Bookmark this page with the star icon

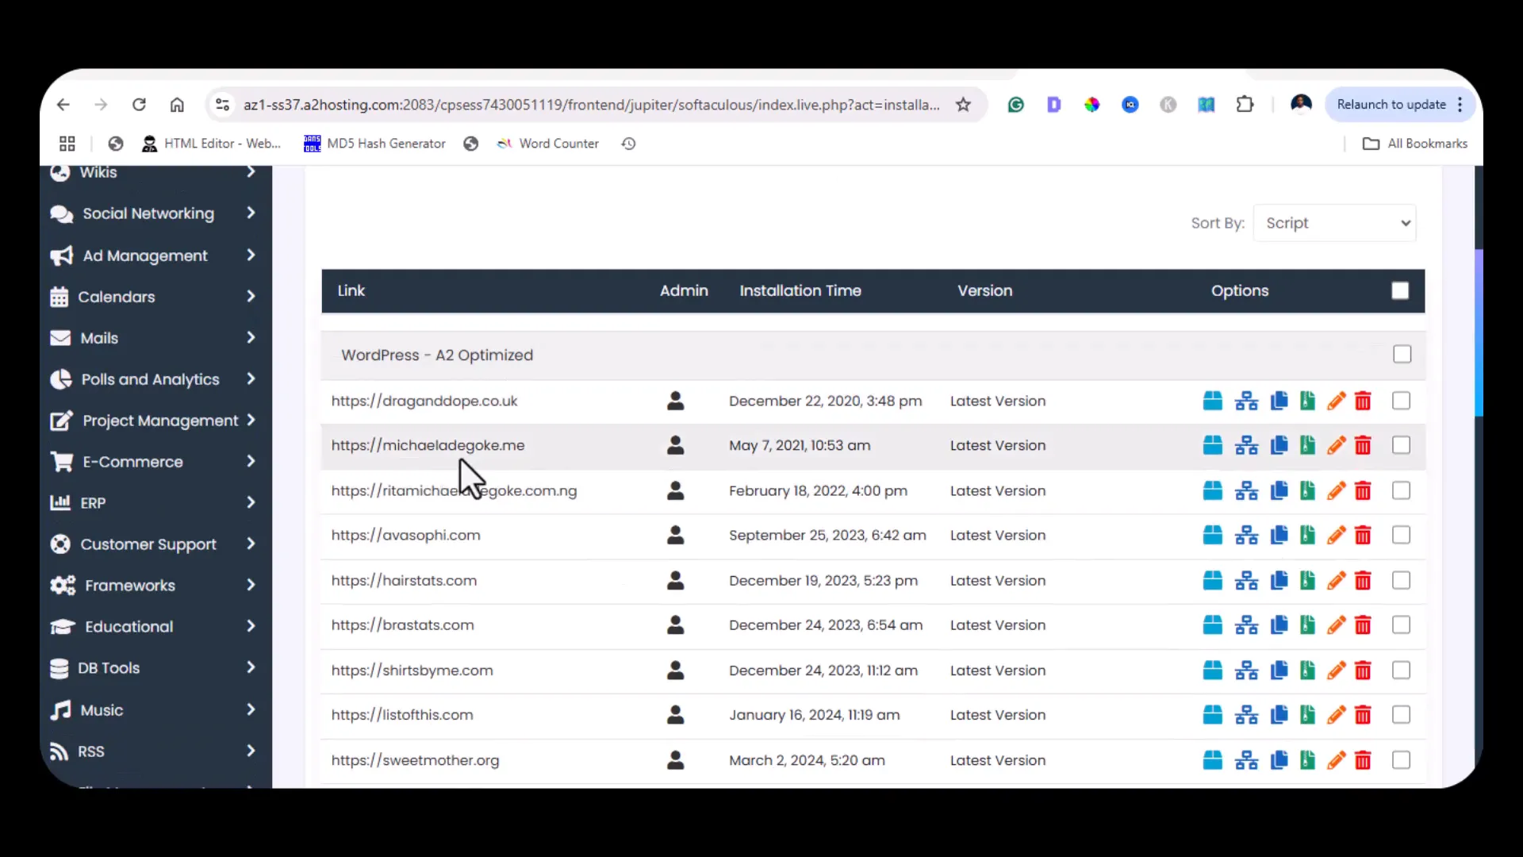pos(963,105)
